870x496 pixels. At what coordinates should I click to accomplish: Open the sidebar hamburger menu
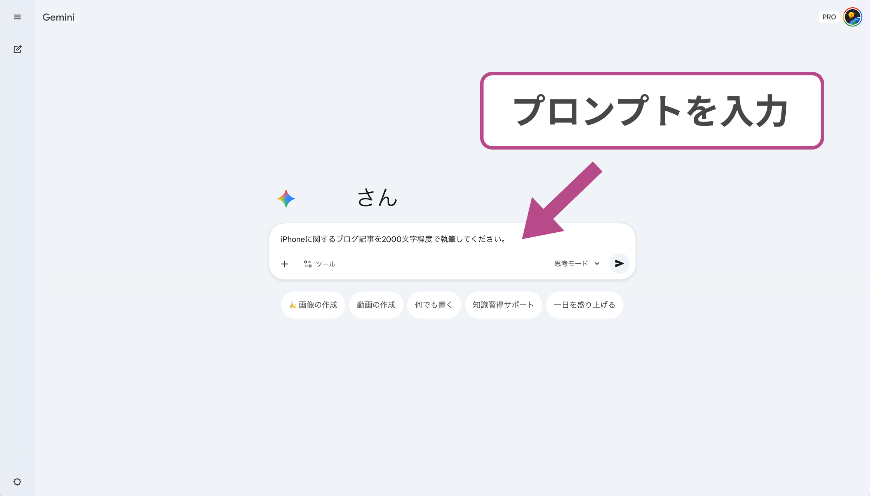pyautogui.click(x=17, y=17)
